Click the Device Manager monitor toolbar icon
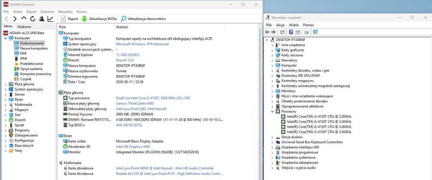This screenshot has width=432, height=180. [315, 32]
